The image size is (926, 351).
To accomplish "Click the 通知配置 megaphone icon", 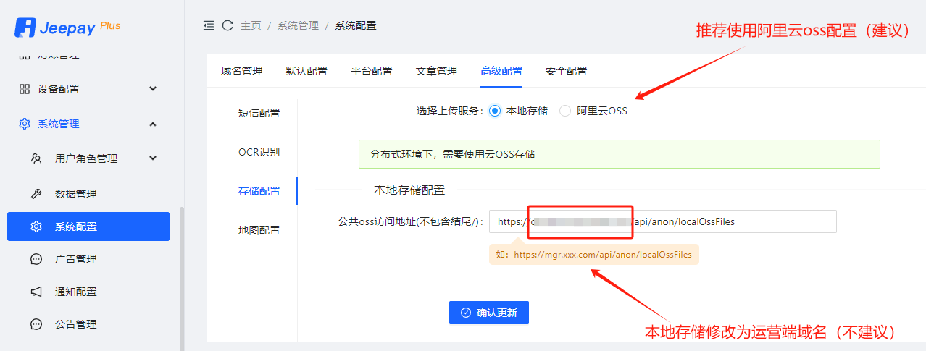I will [x=36, y=292].
